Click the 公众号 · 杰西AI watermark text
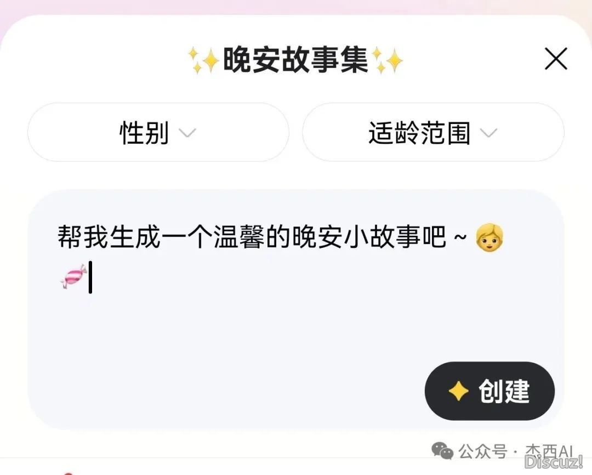The width and height of the screenshot is (592, 475). pyautogui.click(x=516, y=451)
